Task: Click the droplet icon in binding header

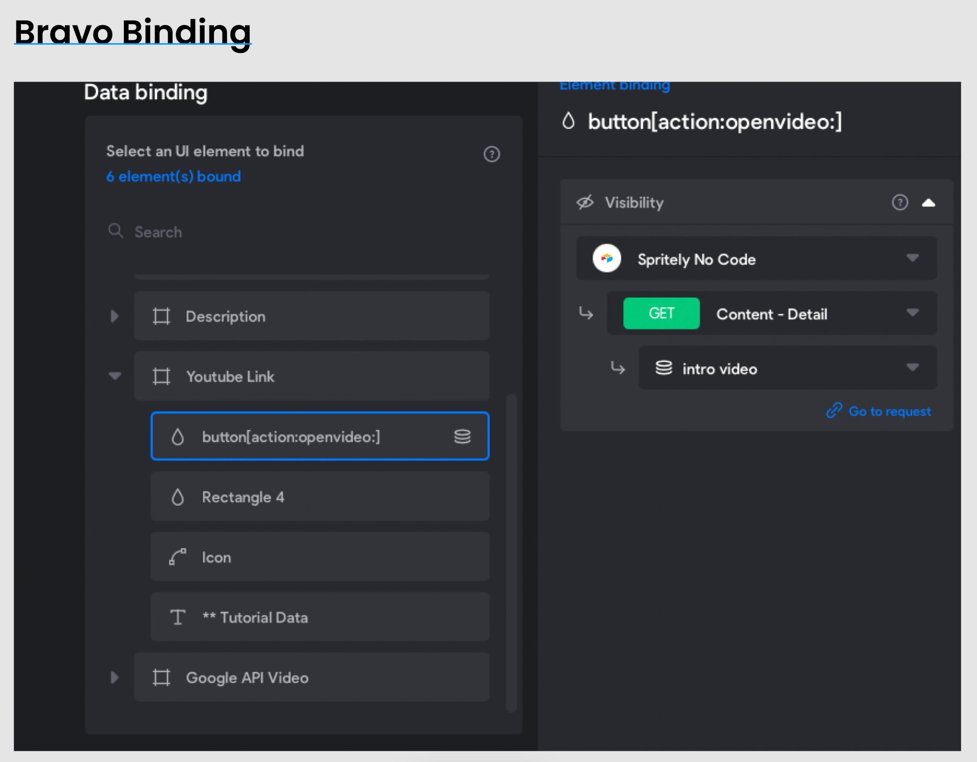Action: [x=568, y=121]
